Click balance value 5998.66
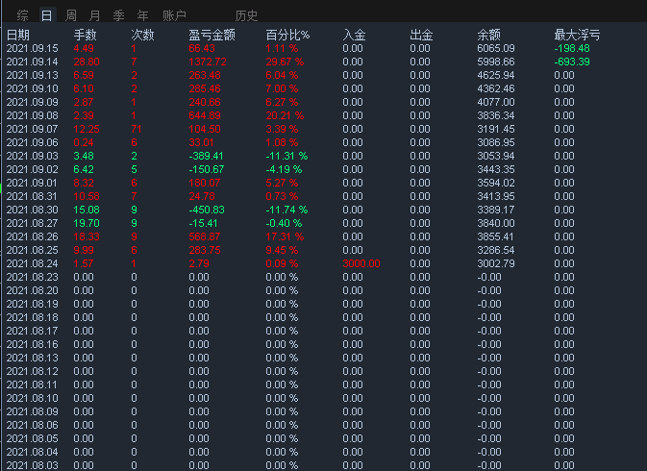The width and height of the screenshot is (647, 471). (496, 62)
